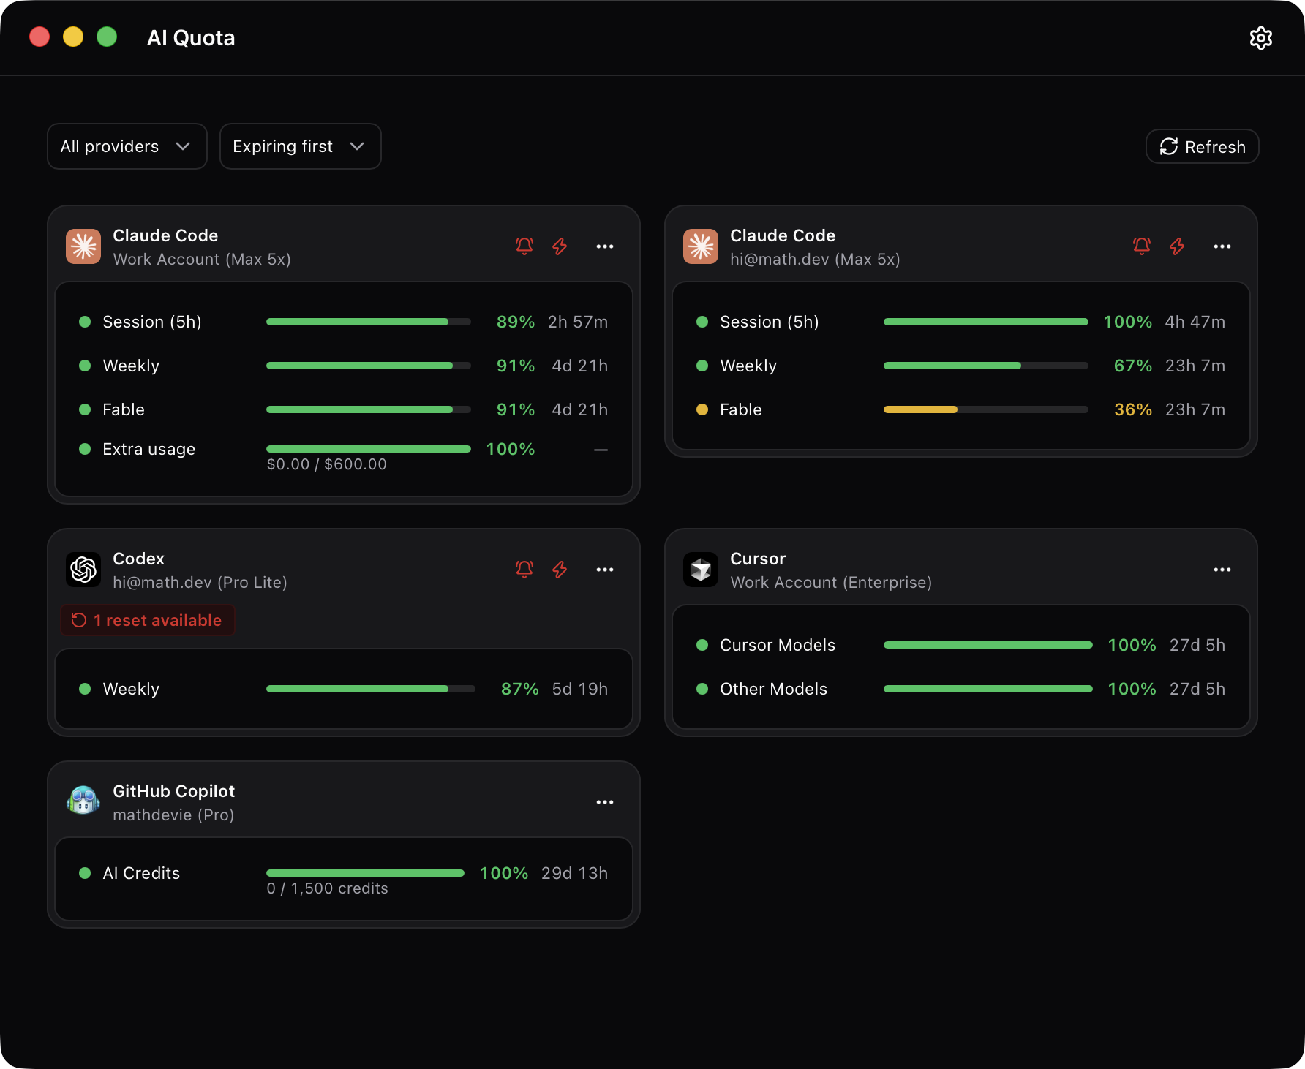Click the "Cursor" card title

click(758, 559)
